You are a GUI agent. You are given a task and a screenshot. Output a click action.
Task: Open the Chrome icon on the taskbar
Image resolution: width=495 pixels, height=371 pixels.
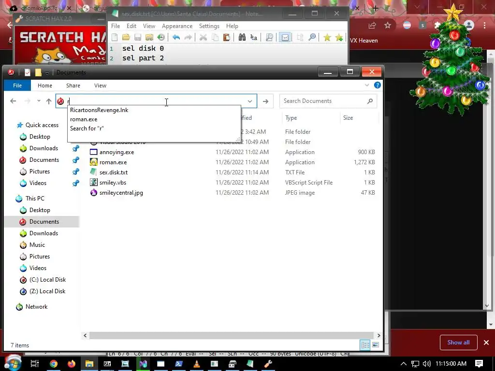click(54, 364)
